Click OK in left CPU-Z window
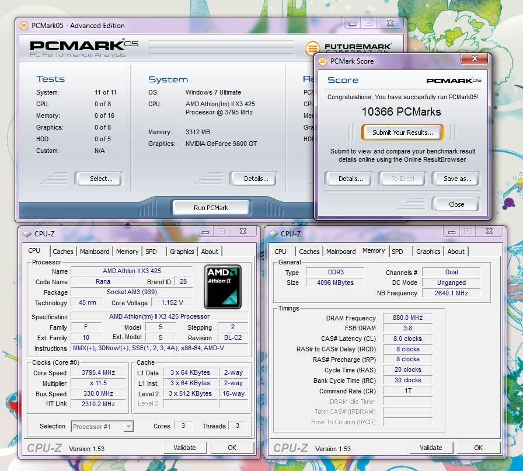This screenshot has height=471, width=523. click(232, 448)
